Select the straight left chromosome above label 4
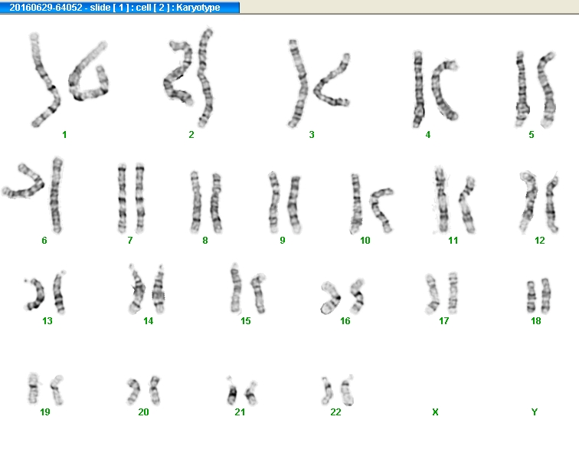 click(418, 89)
